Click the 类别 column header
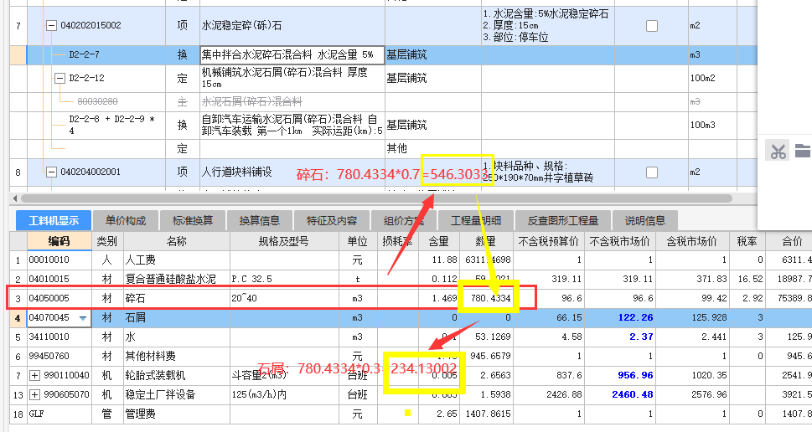Screen dimensions: 812x432 coord(107,241)
